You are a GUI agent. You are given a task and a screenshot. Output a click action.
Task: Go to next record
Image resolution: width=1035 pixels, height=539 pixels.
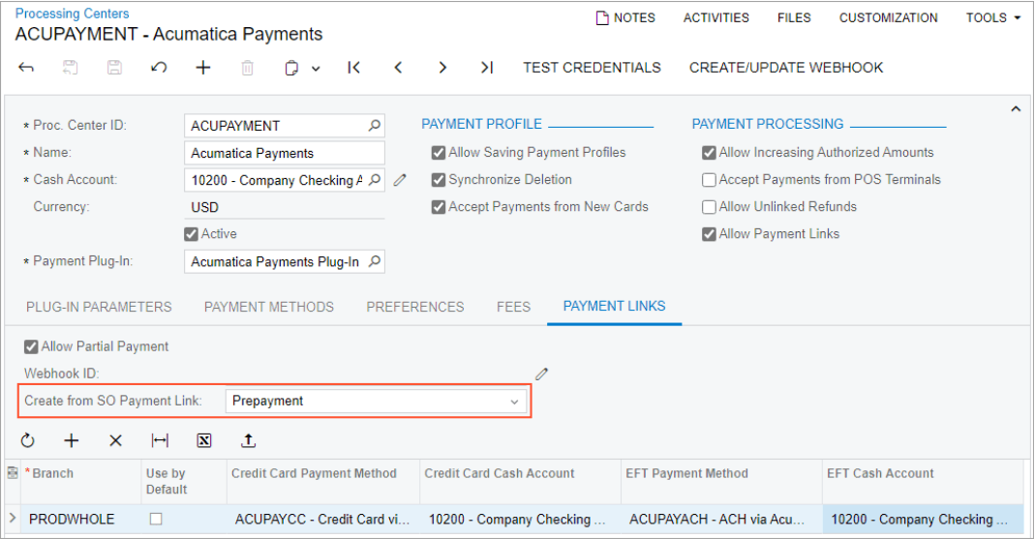[442, 68]
